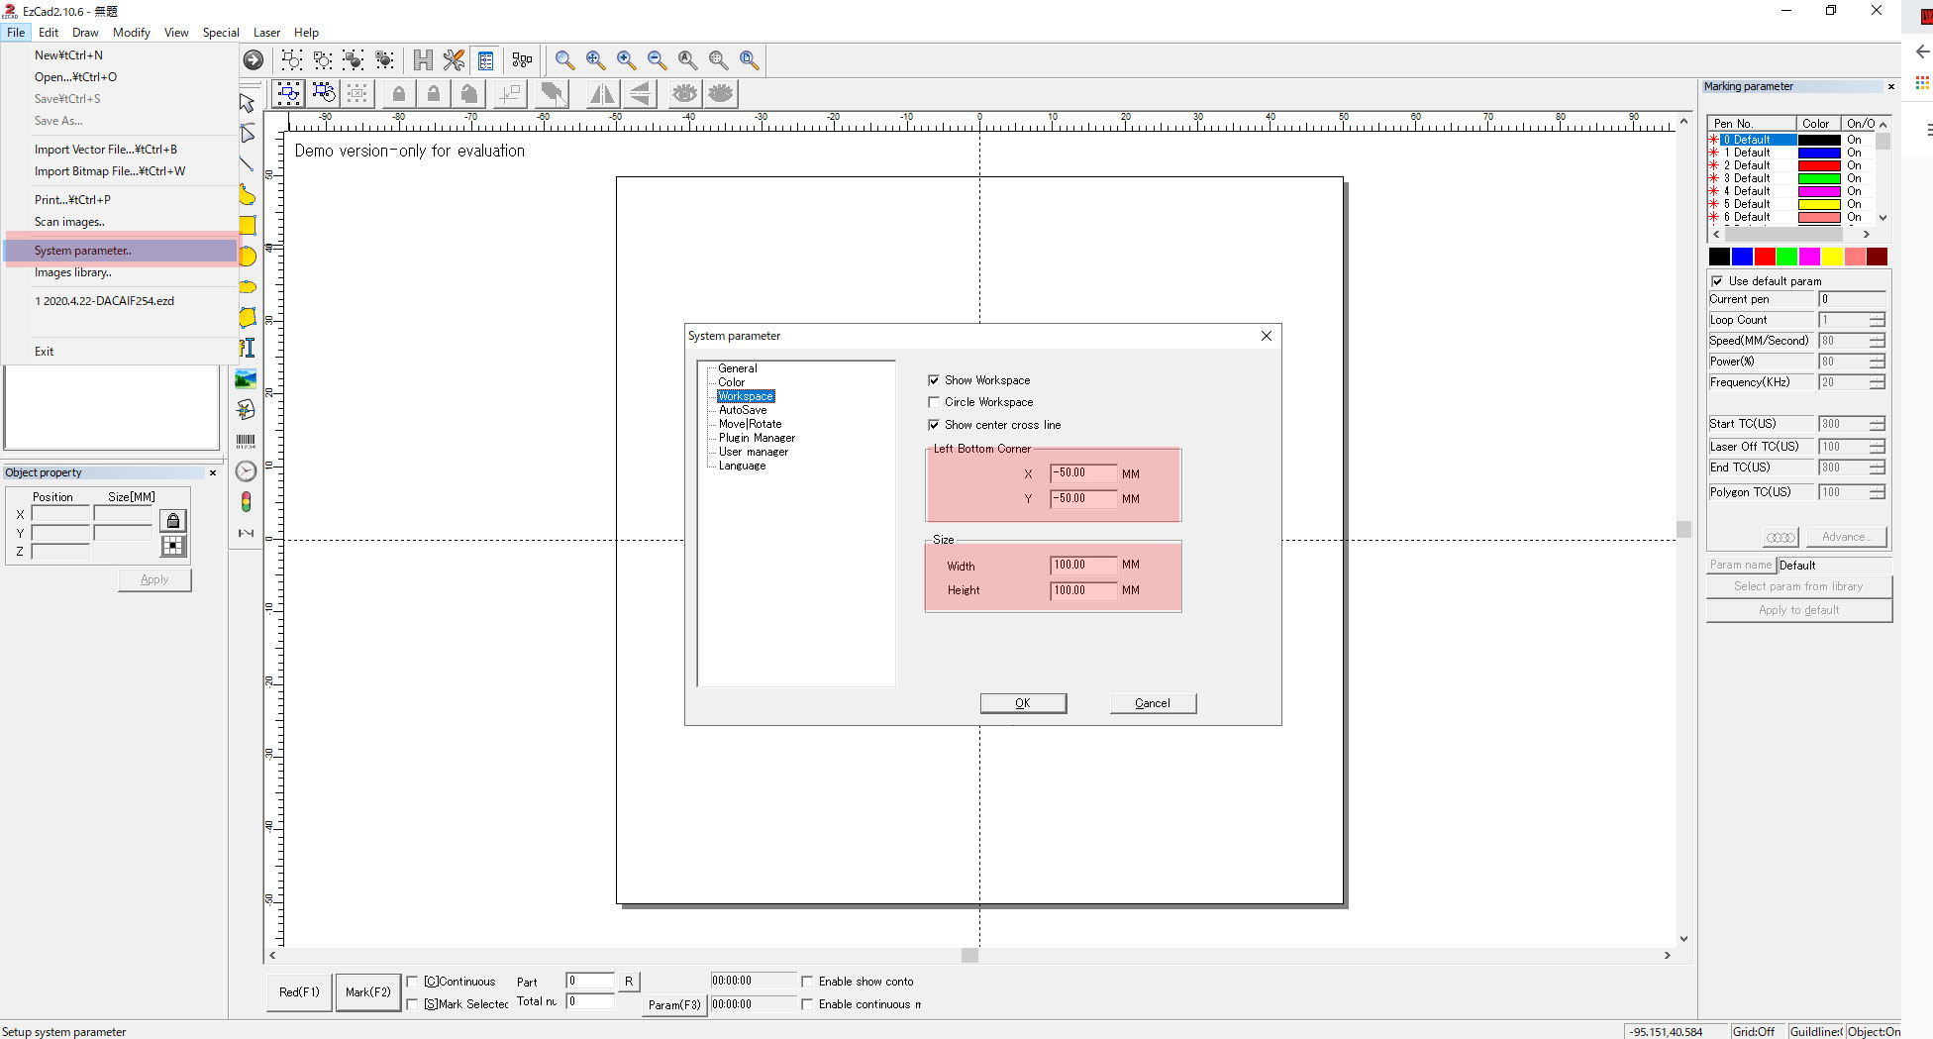Screen dimensions: 1933x1039
Task: Open the Draw menu
Action: [85, 33]
